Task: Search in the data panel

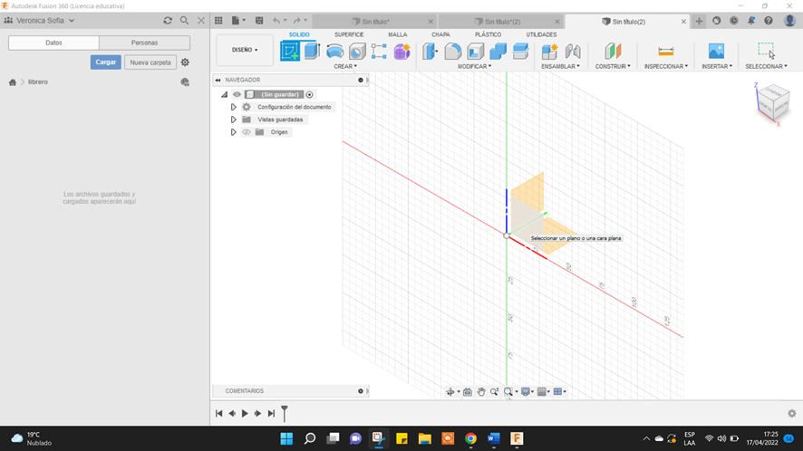Action: coord(184,21)
